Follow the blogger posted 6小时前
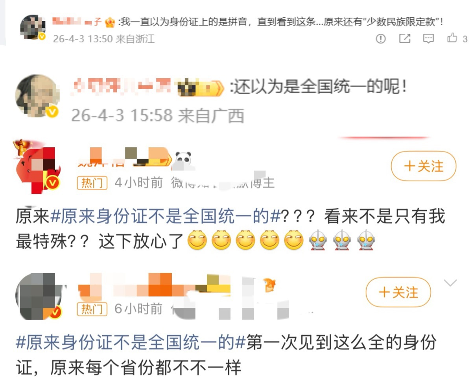 tap(398, 293)
